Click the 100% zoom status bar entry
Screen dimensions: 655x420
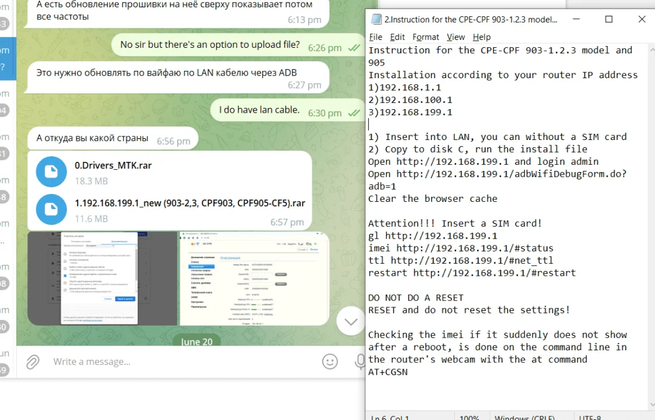coord(469,418)
